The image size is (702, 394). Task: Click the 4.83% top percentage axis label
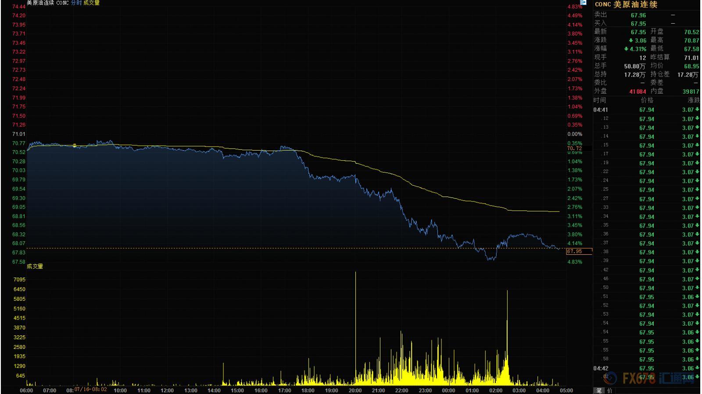(x=575, y=7)
